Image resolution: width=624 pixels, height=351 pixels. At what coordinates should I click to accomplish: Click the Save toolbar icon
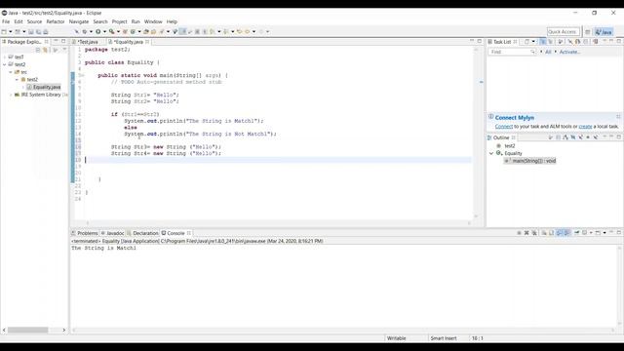30,31
